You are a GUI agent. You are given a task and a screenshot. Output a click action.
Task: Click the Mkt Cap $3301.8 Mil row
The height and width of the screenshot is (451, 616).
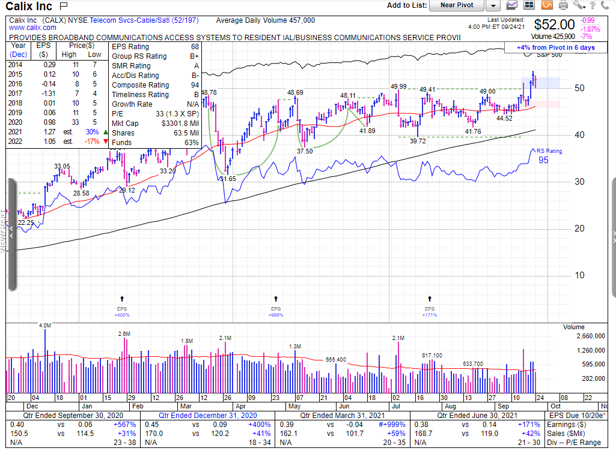[155, 124]
